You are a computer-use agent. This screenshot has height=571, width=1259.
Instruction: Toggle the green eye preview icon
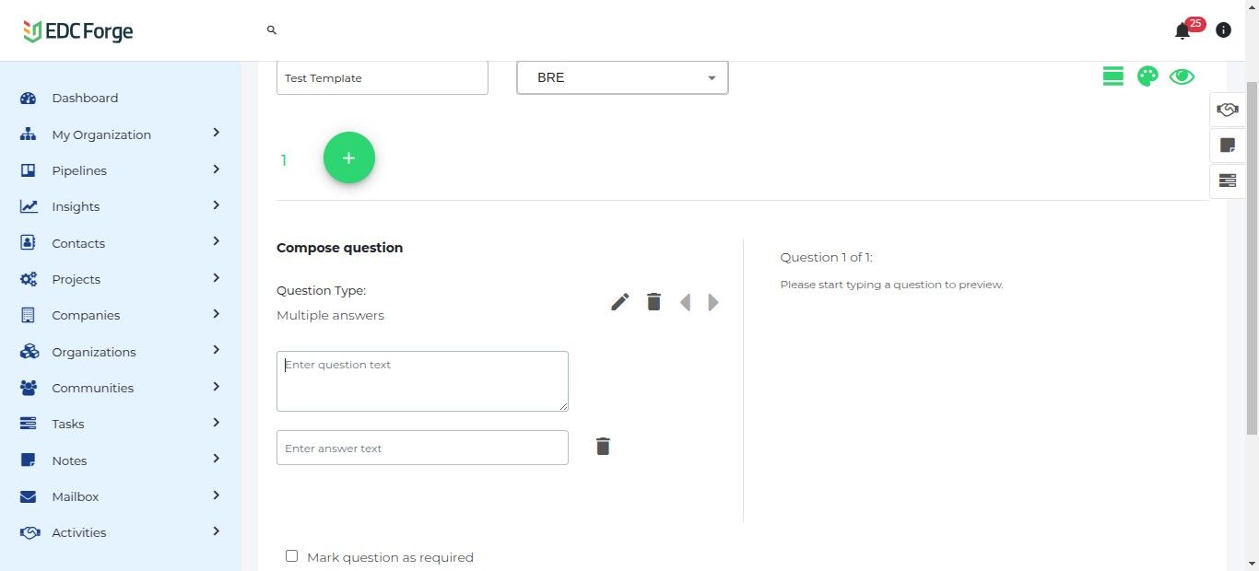1182,76
